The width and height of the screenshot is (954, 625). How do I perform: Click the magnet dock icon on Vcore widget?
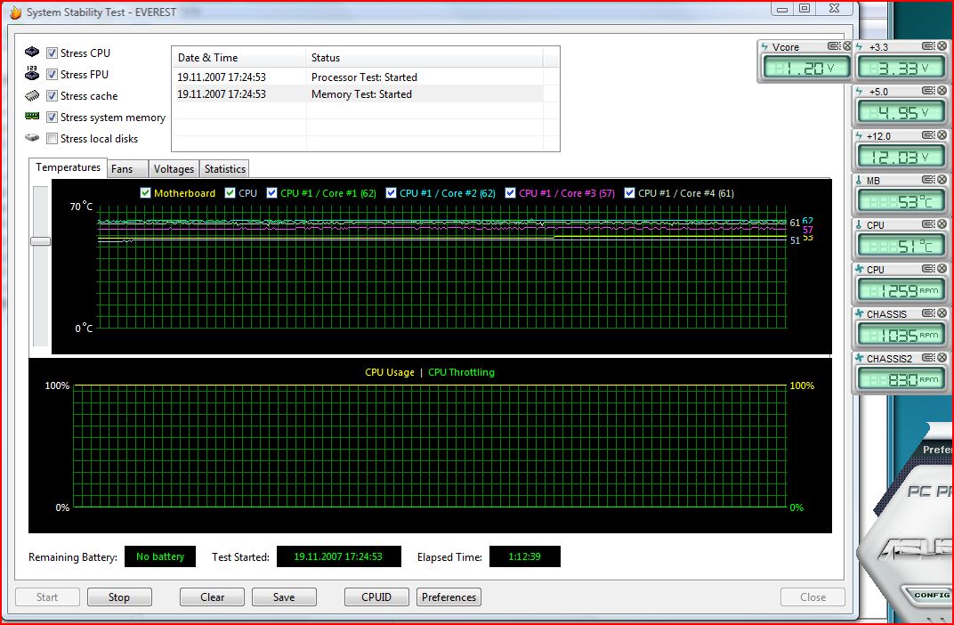pos(834,46)
